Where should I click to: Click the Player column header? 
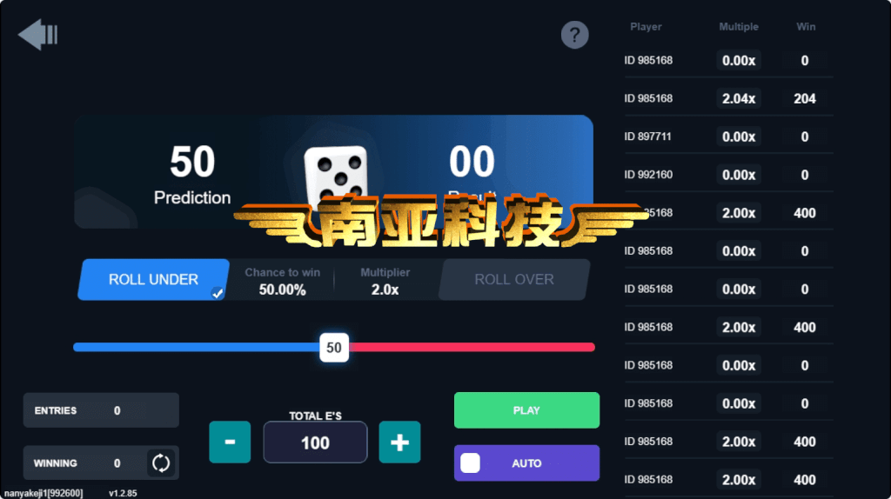pyautogui.click(x=646, y=27)
